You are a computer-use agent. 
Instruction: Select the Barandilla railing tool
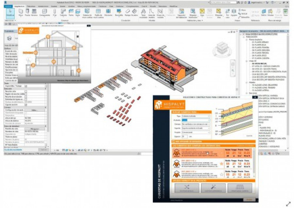coord(119,13)
